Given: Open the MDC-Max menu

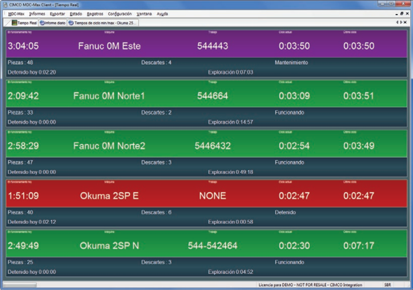Looking at the screenshot, I should tap(16, 14).
